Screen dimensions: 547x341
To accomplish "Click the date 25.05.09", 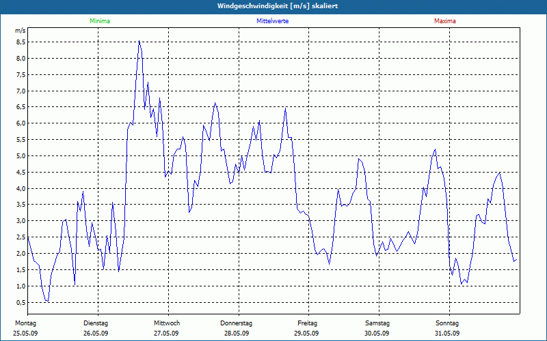I will pyautogui.click(x=25, y=333).
